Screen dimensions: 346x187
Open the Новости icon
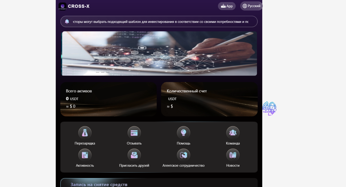(233, 155)
